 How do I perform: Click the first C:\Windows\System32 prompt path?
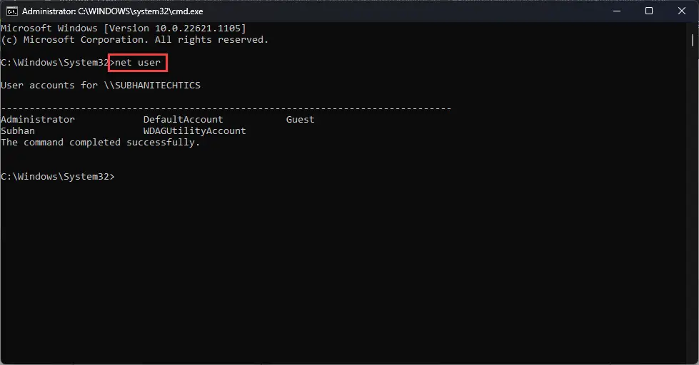pyautogui.click(x=54, y=63)
